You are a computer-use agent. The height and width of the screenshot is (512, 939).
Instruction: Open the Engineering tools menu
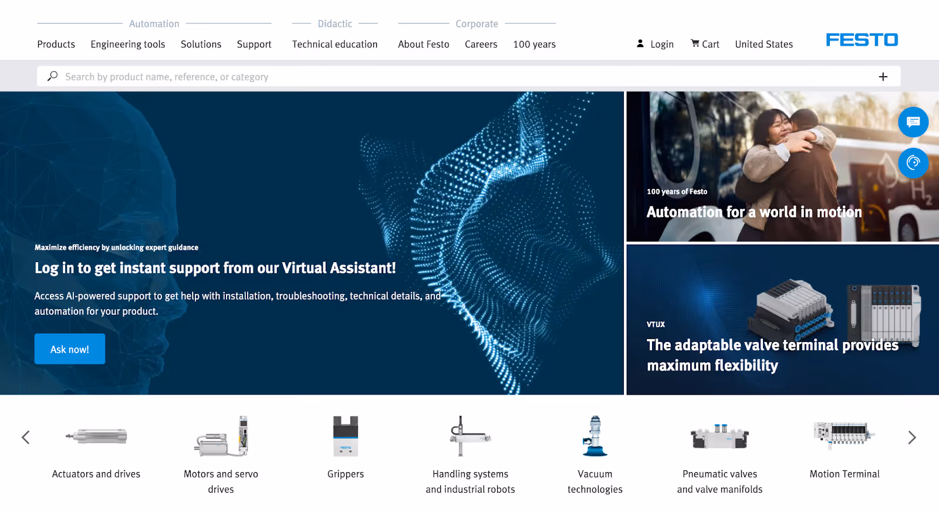click(x=128, y=45)
